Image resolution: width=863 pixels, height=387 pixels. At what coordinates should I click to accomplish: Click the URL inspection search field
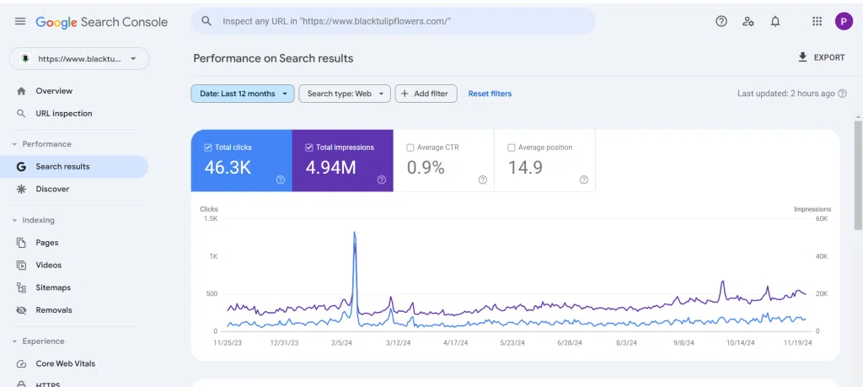(x=396, y=22)
